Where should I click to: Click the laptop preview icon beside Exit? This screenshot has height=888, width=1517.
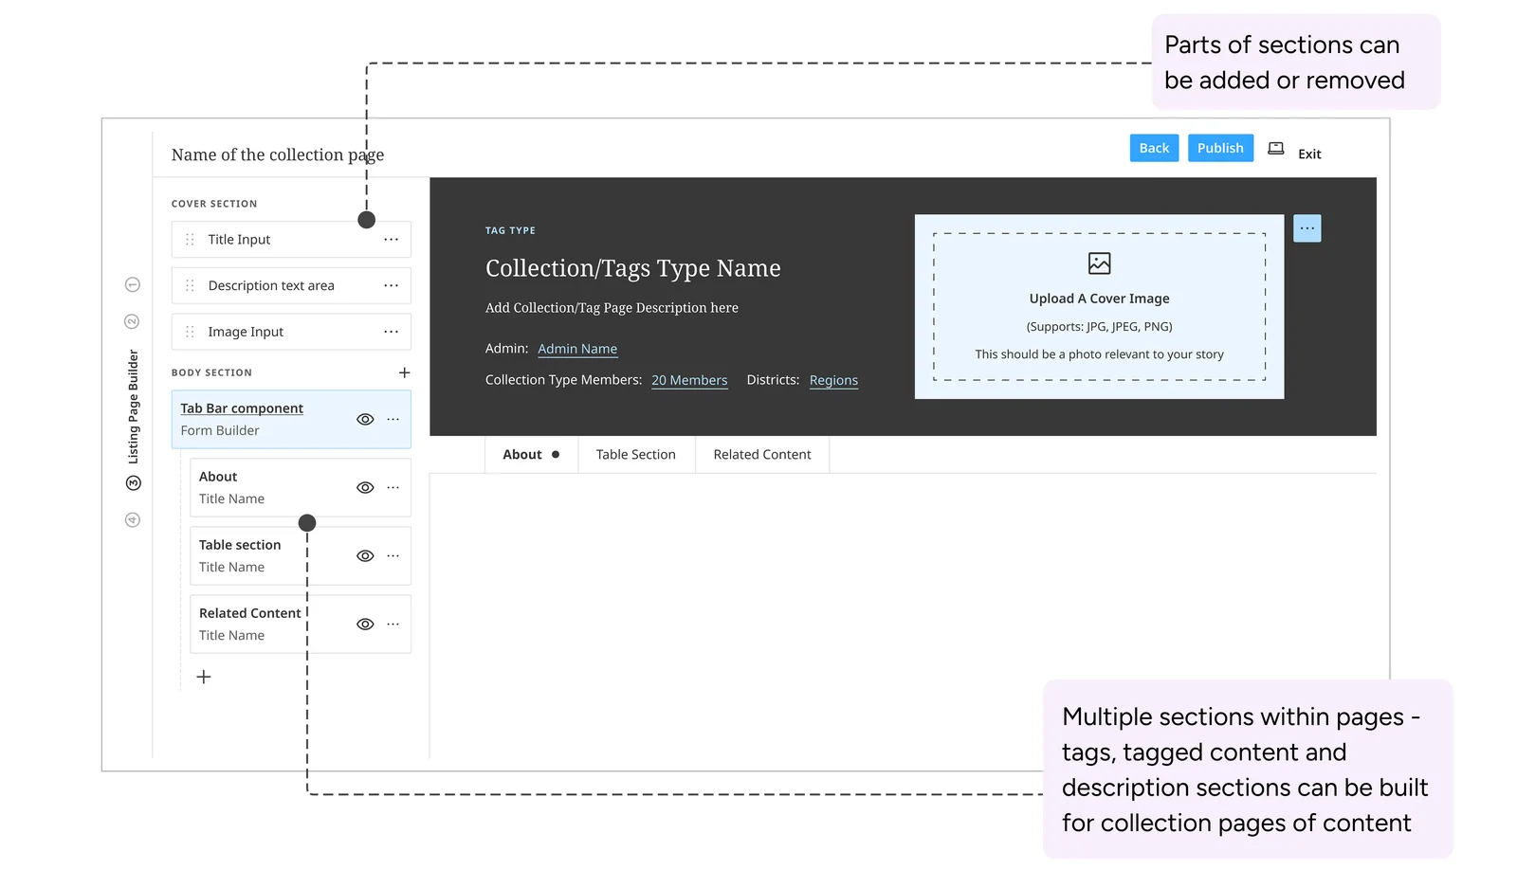(1275, 149)
